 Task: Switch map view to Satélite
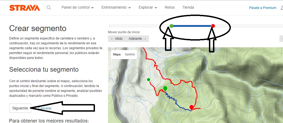coord(130,54)
